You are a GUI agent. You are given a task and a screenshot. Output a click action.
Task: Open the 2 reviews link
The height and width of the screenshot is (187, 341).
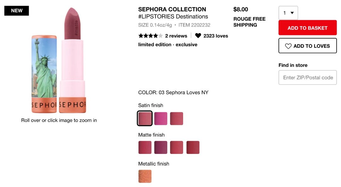(176, 36)
